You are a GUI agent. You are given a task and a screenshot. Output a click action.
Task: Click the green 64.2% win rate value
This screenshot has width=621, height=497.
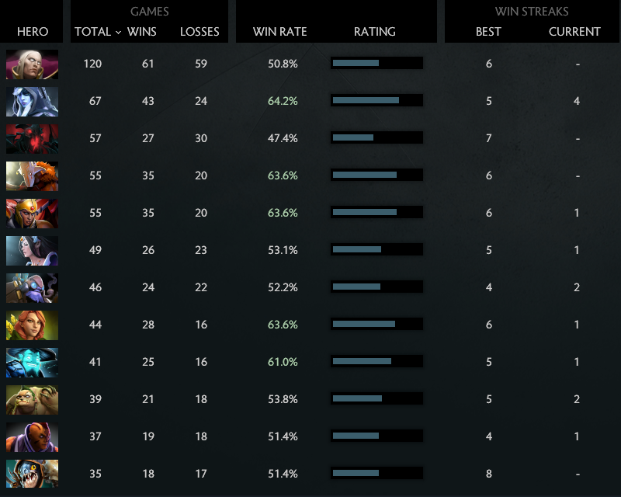[281, 100]
